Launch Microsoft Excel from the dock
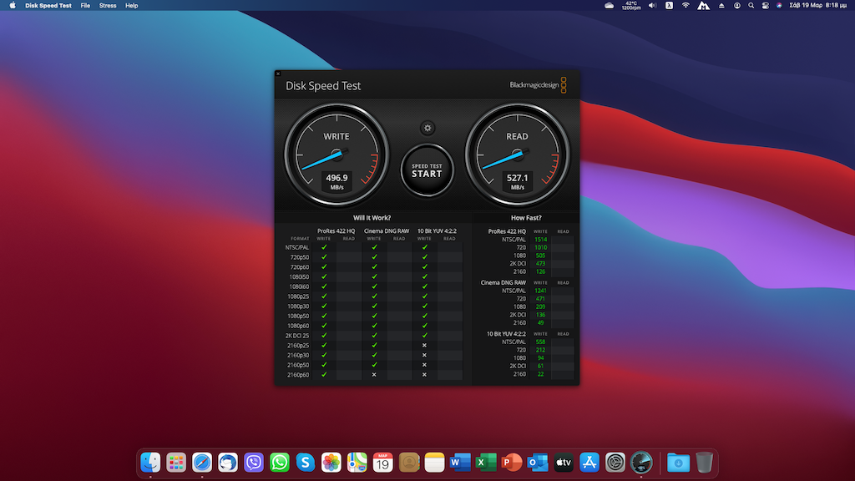The height and width of the screenshot is (481, 855). (486, 463)
